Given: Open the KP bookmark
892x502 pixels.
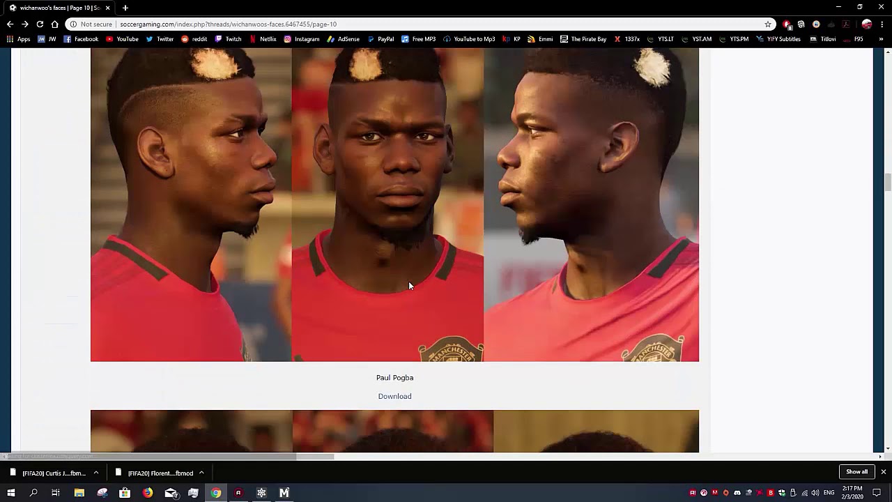Looking at the screenshot, I should pyautogui.click(x=512, y=39).
